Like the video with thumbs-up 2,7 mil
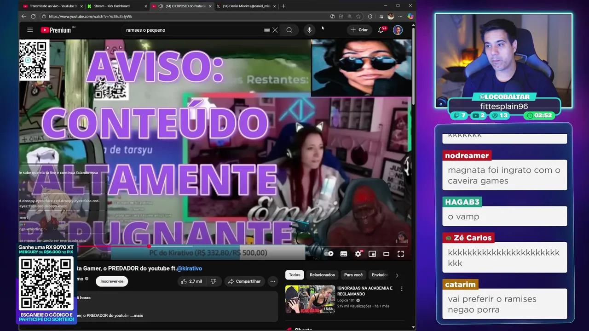Viewport: 589px width, 331px height. 191,281
